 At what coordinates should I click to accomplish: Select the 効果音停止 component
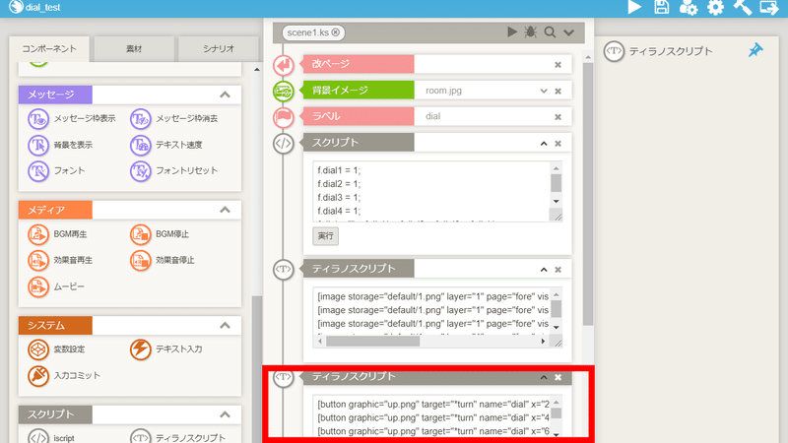pyautogui.click(x=163, y=260)
